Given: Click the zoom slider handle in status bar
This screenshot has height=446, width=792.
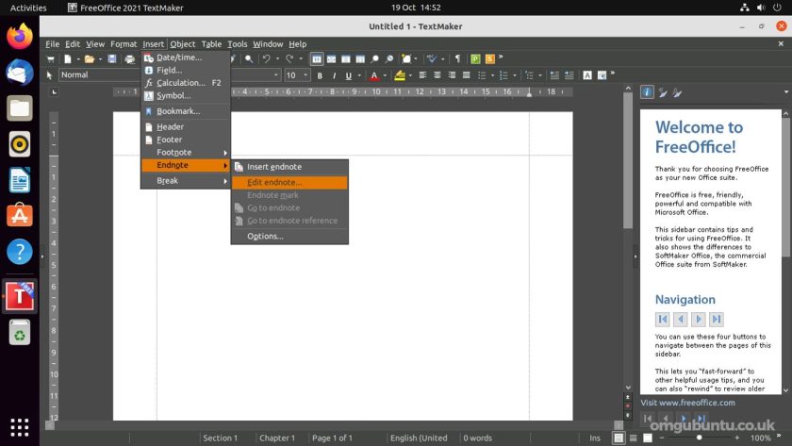Looking at the screenshot, I should [699, 438].
